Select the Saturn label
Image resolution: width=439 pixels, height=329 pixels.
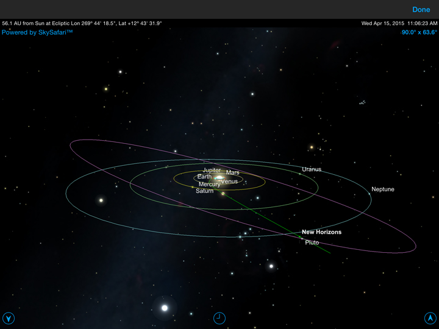click(x=204, y=191)
